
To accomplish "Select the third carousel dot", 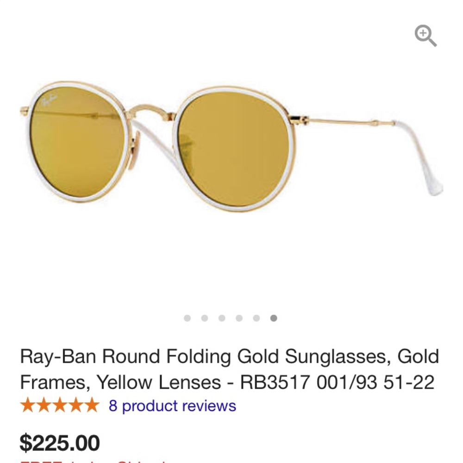I will (222, 318).
